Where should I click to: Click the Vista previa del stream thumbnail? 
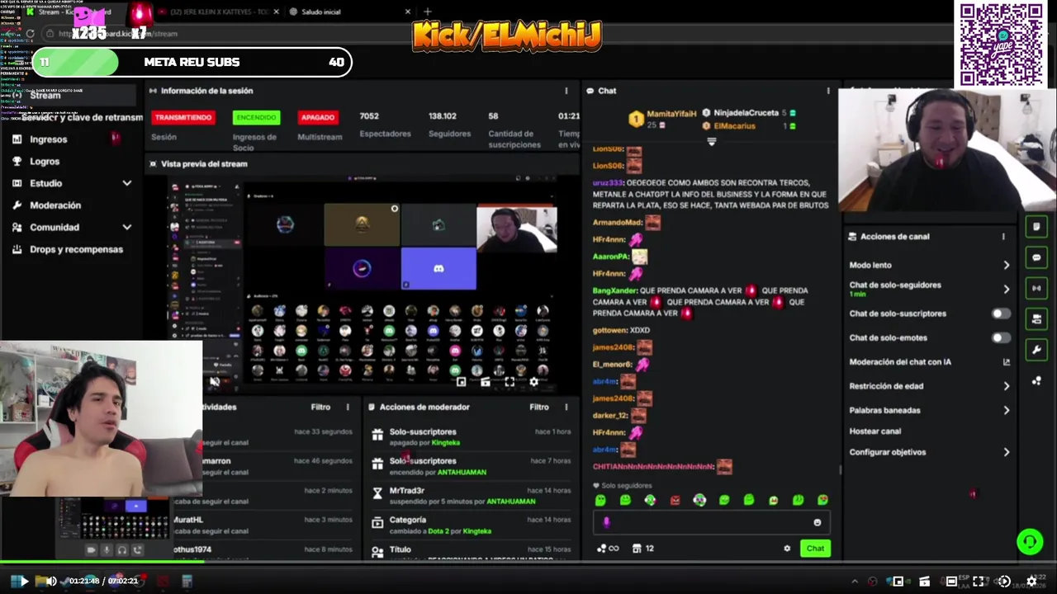point(360,285)
